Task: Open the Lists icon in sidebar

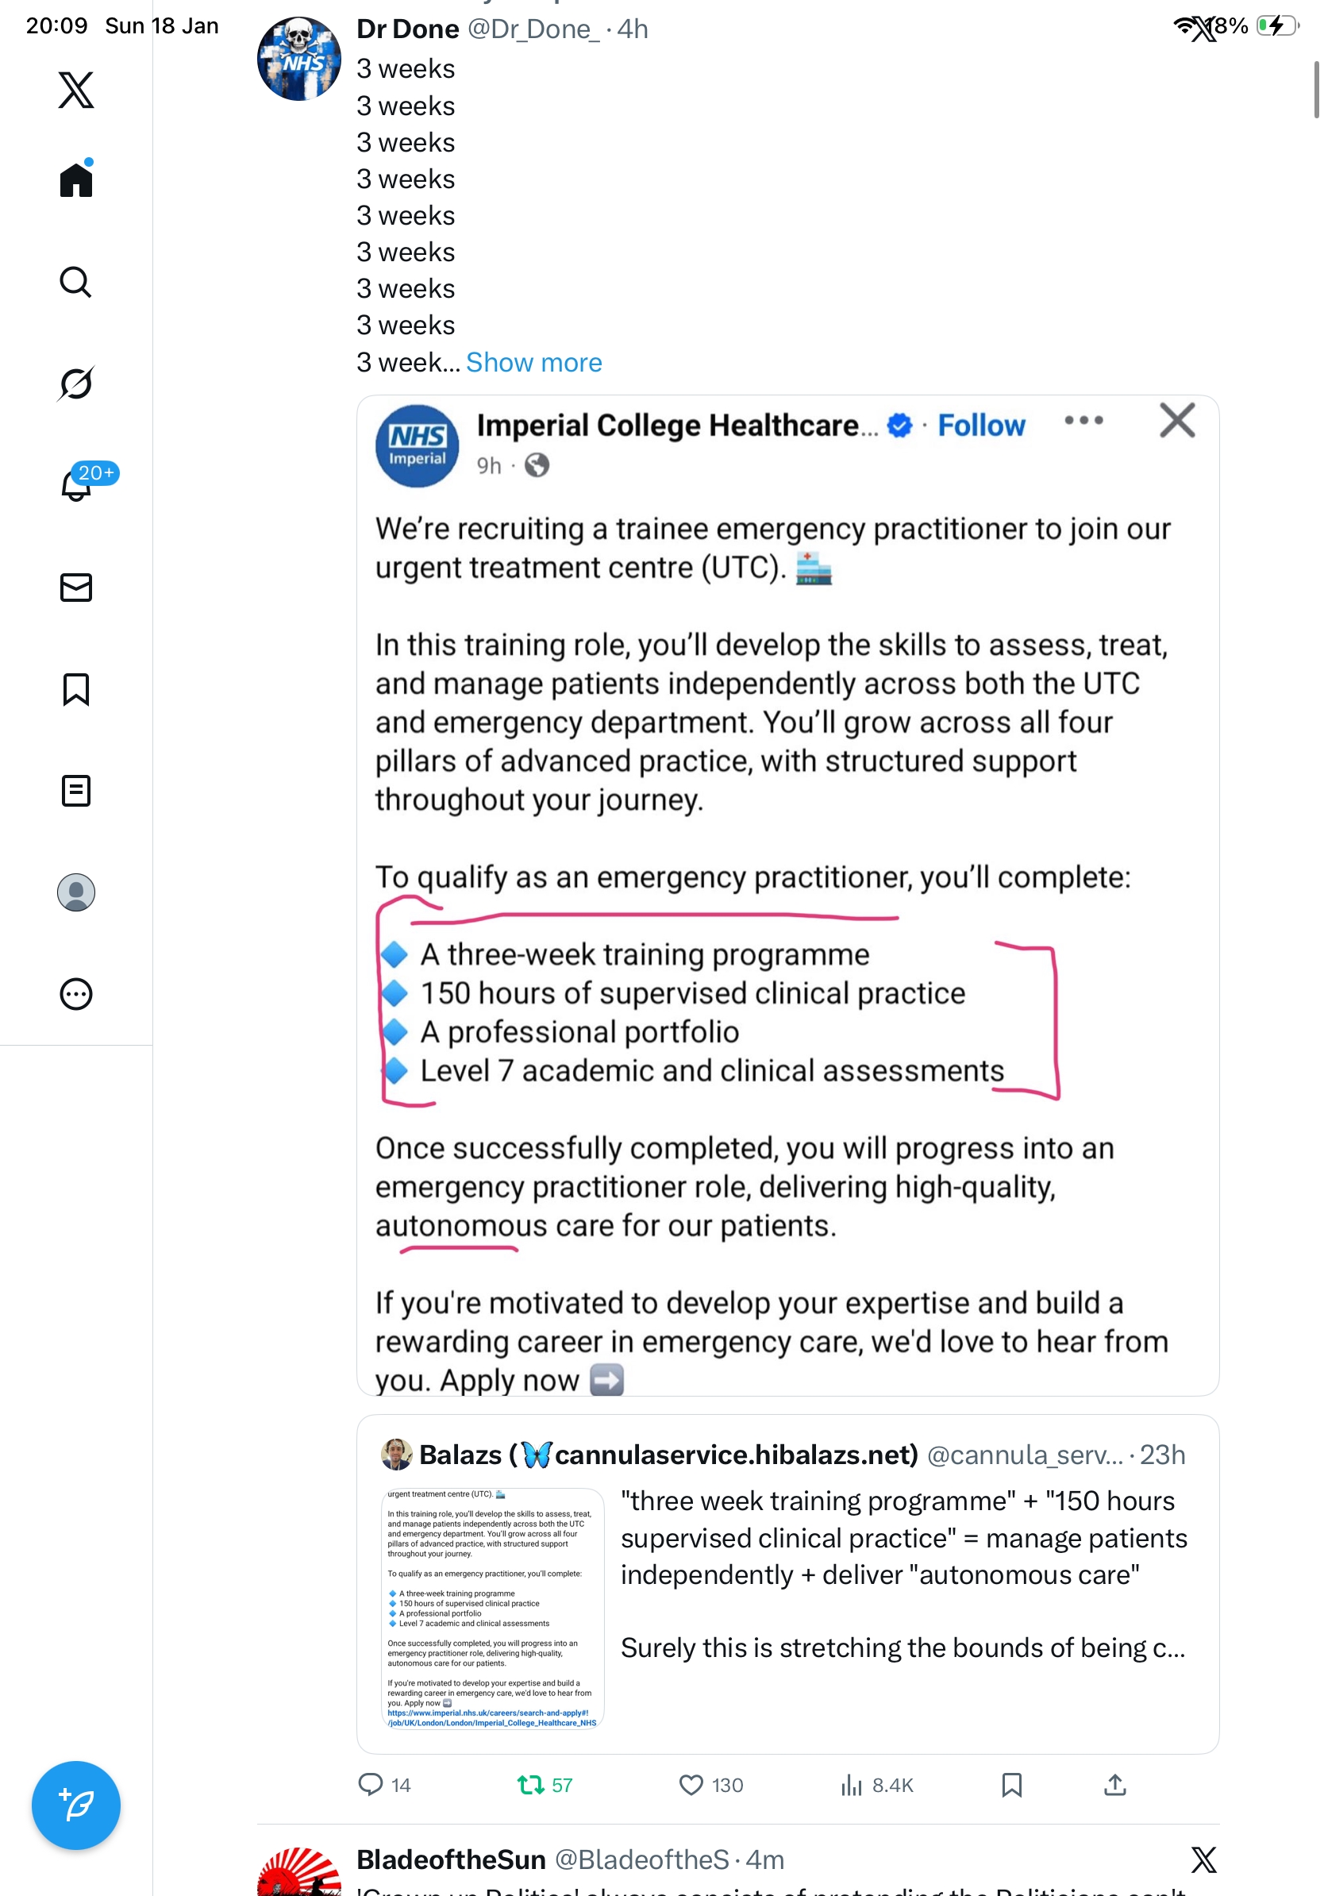Action: coord(76,791)
